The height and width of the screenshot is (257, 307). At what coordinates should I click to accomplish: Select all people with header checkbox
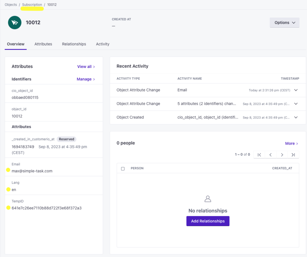pos(123,169)
